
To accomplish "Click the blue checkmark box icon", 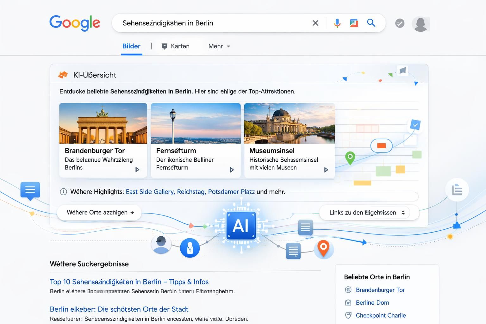I will click(415, 125).
